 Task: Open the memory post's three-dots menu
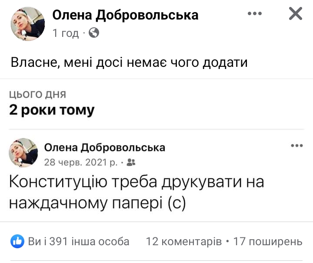click(296, 146)
